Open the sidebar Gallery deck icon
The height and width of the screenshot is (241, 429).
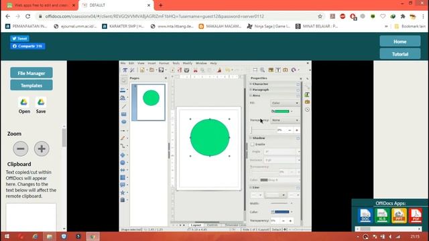(307, 102)
